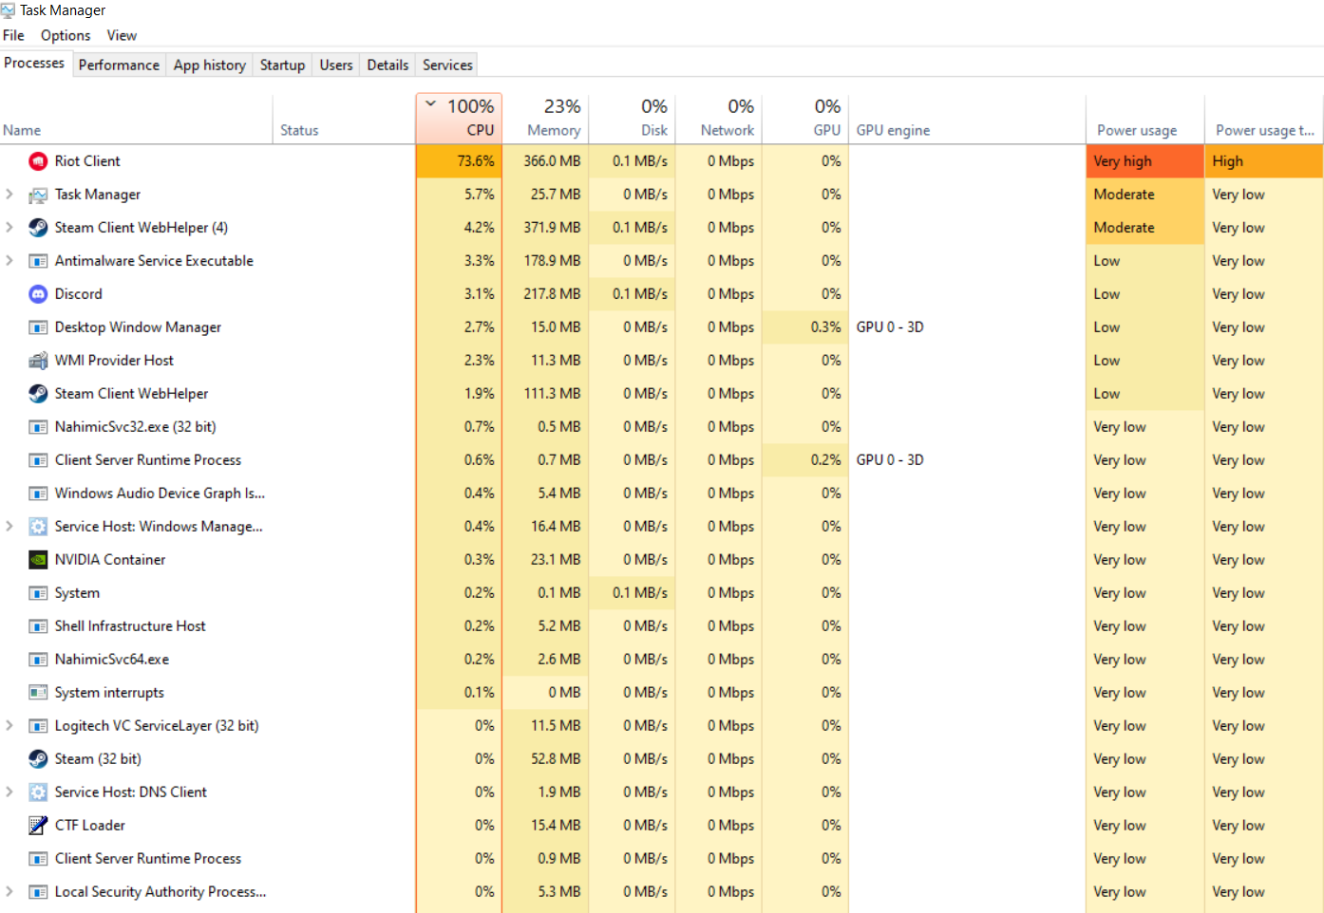Click Desktop Window Manager GPU 0 - 3D cell
1324x913 pixels.
pyautogui.click(x=967, y=327)
